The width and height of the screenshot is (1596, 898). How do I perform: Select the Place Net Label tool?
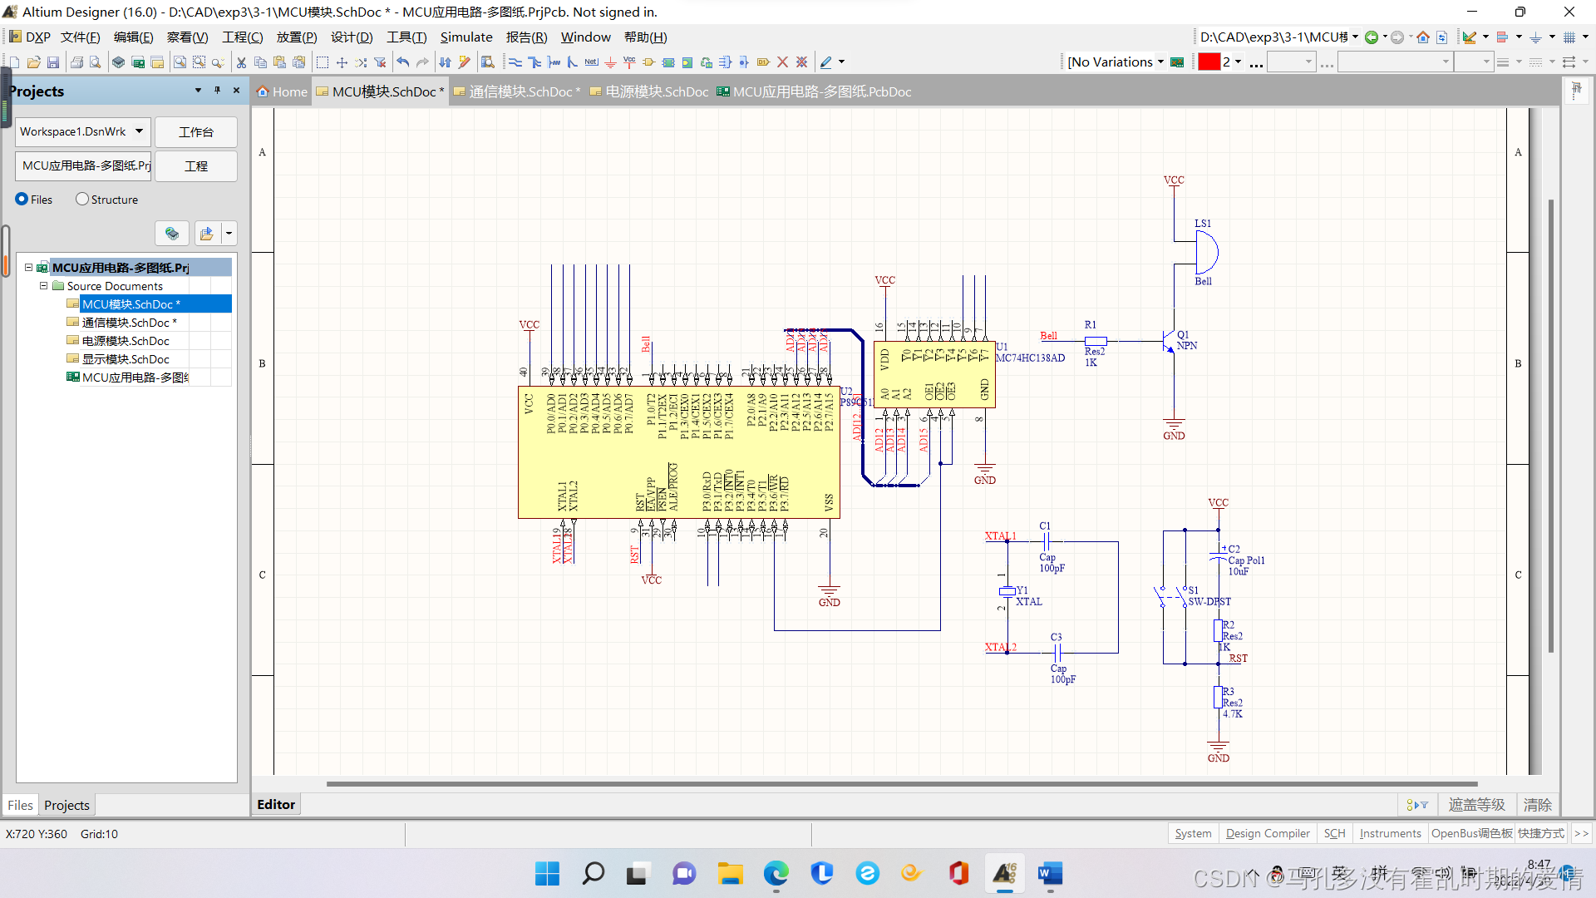pyautogui.click(x=591, y=62)
